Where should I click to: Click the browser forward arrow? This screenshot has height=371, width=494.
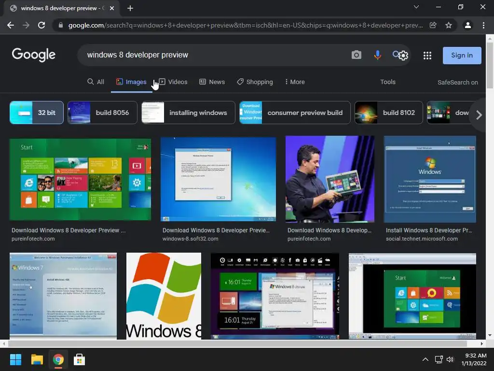tap(26, 25)
